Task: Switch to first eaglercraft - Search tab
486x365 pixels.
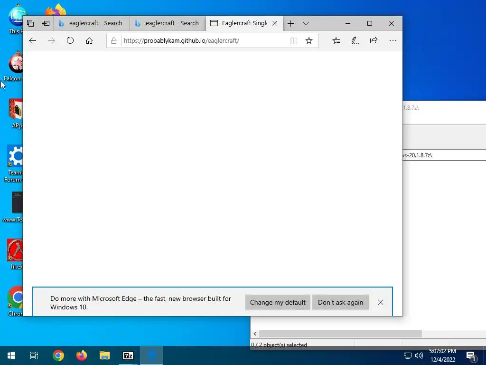Action: coord(92,23)
